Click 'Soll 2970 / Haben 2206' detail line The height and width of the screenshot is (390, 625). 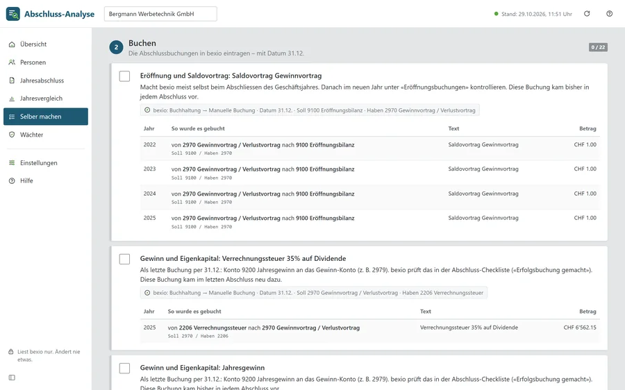pos(198,337)
